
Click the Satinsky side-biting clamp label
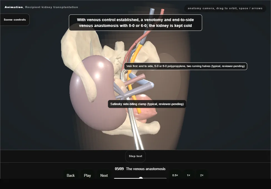147,104
